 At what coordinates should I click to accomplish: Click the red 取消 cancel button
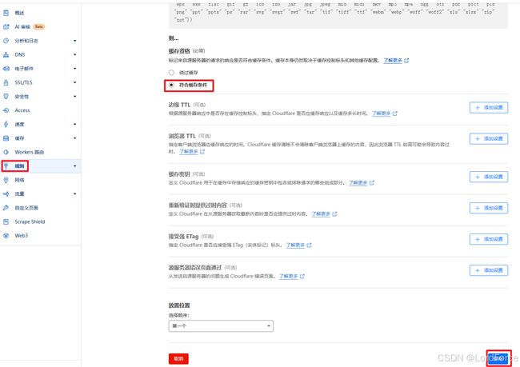(178, 359)
